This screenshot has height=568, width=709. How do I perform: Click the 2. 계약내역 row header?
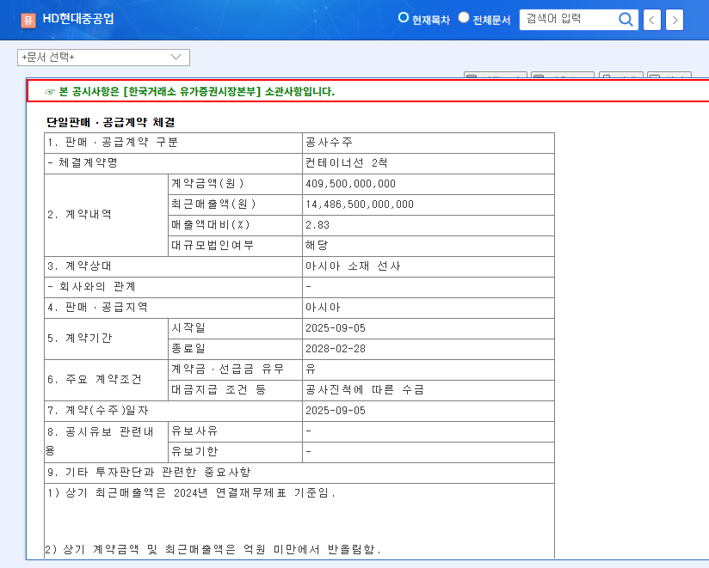click(x=79, y=214)
